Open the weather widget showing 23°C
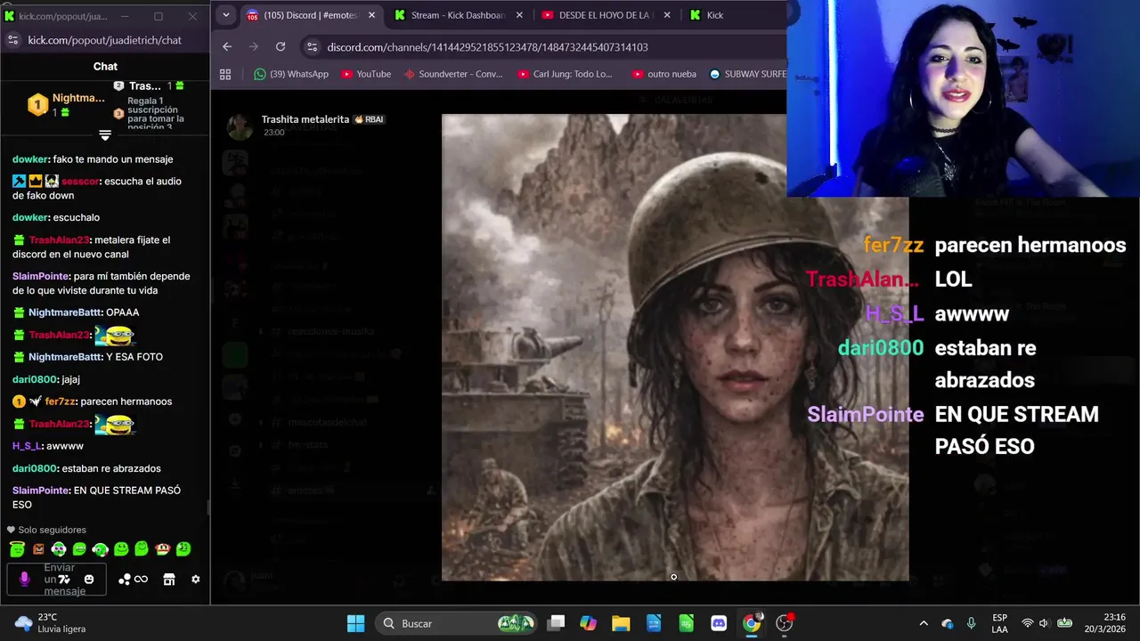The image size is (1140, 641). (x=51, y=623)
